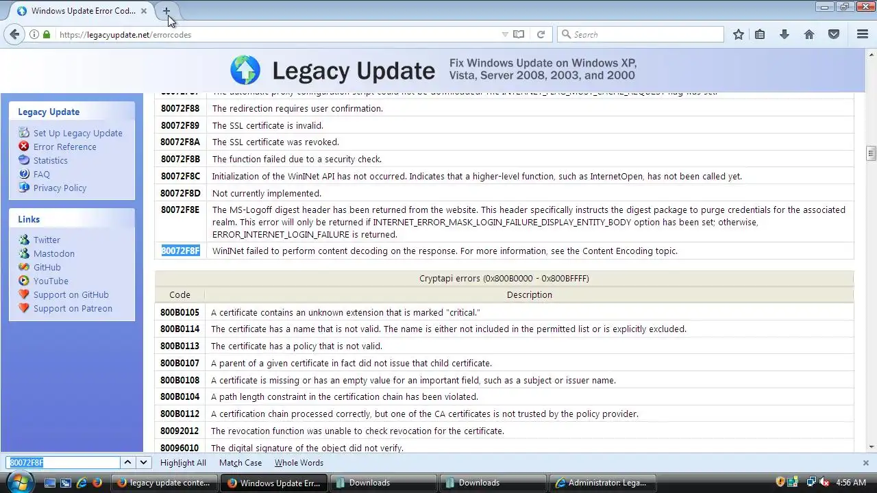Screen dimensions: 877x493
Task: Select error code 80096010
Action: [x=180, y=448]
